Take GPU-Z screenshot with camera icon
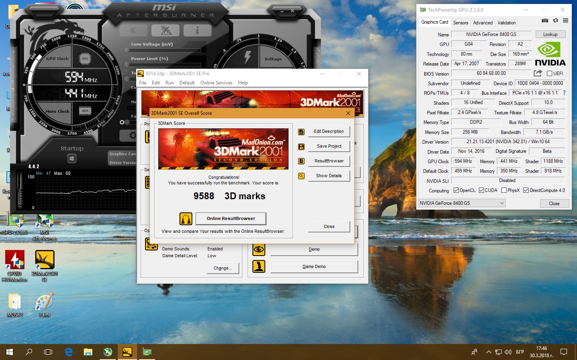577x360 pixels. pyautogui.click(x=545, y=20)
